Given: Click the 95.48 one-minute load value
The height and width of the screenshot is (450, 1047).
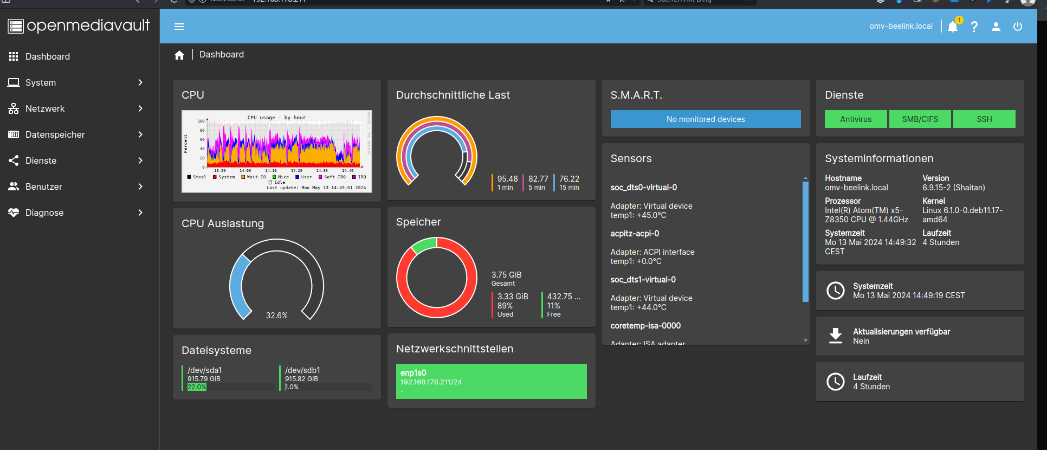Looking at the screenshot, I should coord(507,179).
